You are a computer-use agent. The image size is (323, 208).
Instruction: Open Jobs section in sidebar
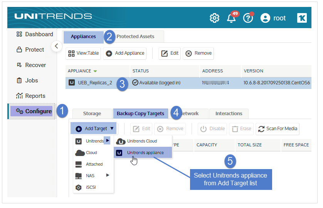[x=27, y=81]
